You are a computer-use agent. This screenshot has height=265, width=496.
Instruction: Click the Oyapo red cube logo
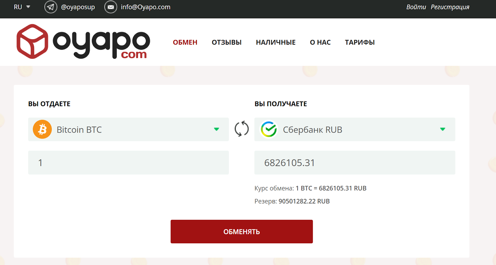click(32, 41)
